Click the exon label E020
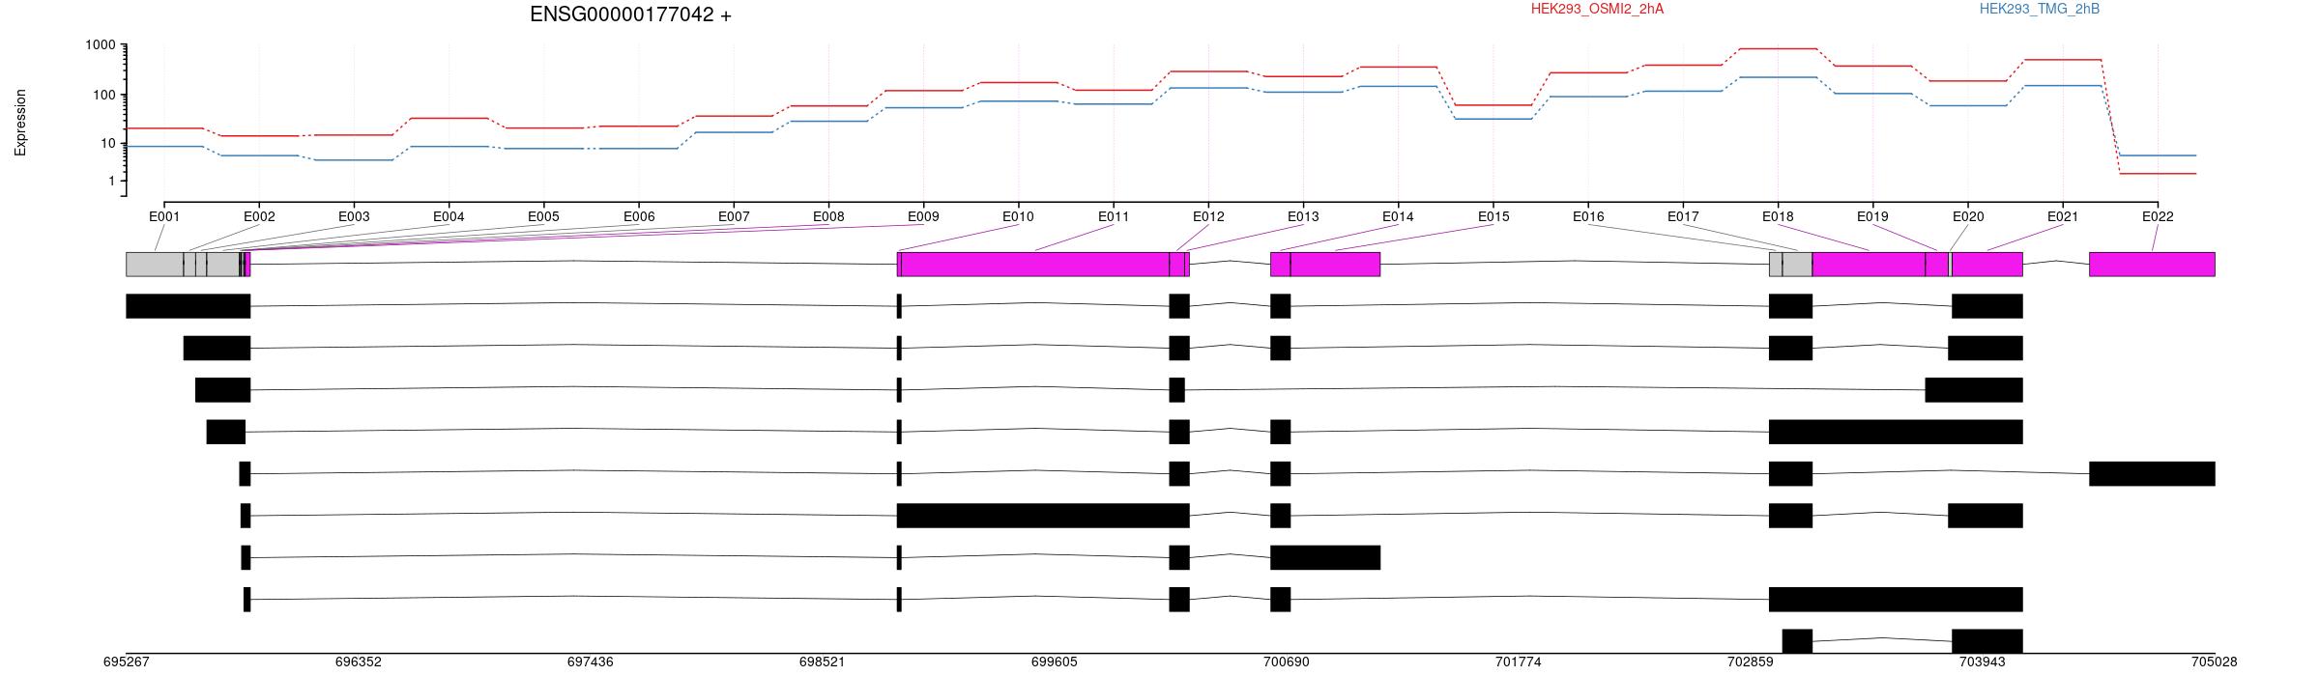 click(1968, 217)
